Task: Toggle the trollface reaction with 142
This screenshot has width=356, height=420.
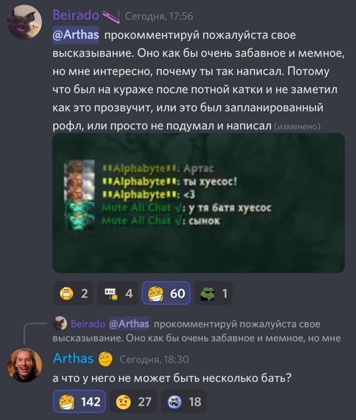Action: (79, 401)
